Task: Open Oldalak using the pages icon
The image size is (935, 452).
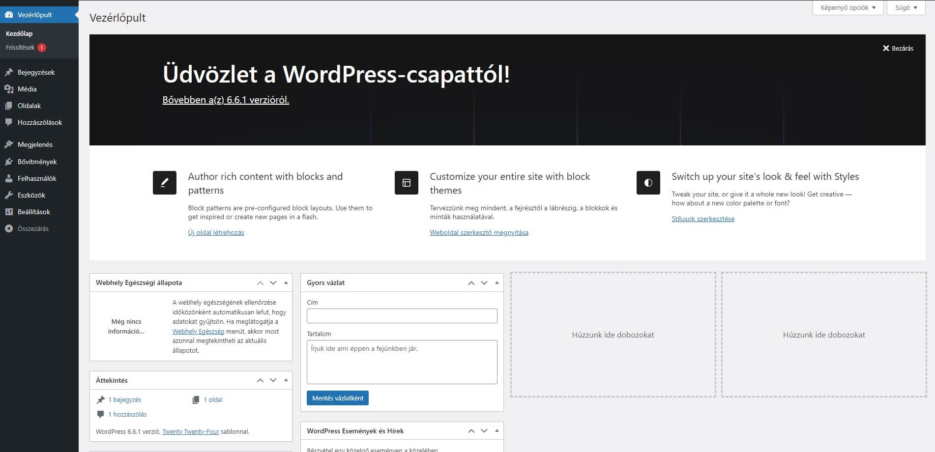Action: pyautogui.click(x=9, y=106)
